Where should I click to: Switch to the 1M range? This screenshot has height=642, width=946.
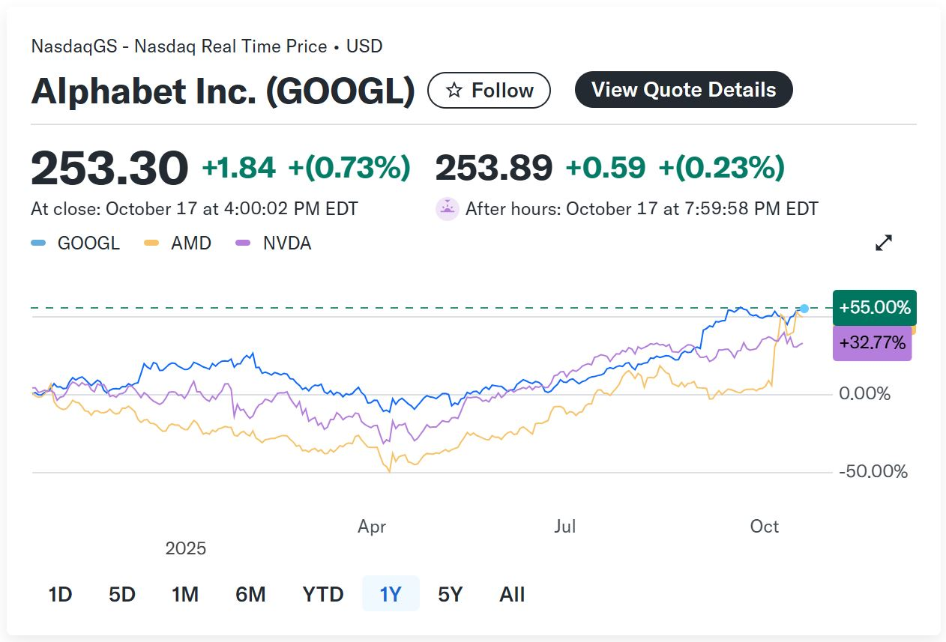(x=184, y=595)
